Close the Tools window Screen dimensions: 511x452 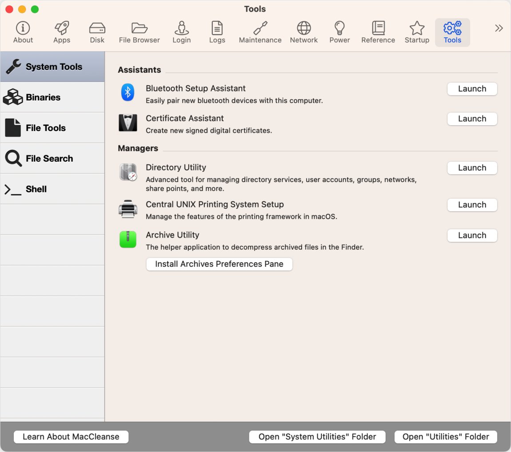tap(9, 9)
